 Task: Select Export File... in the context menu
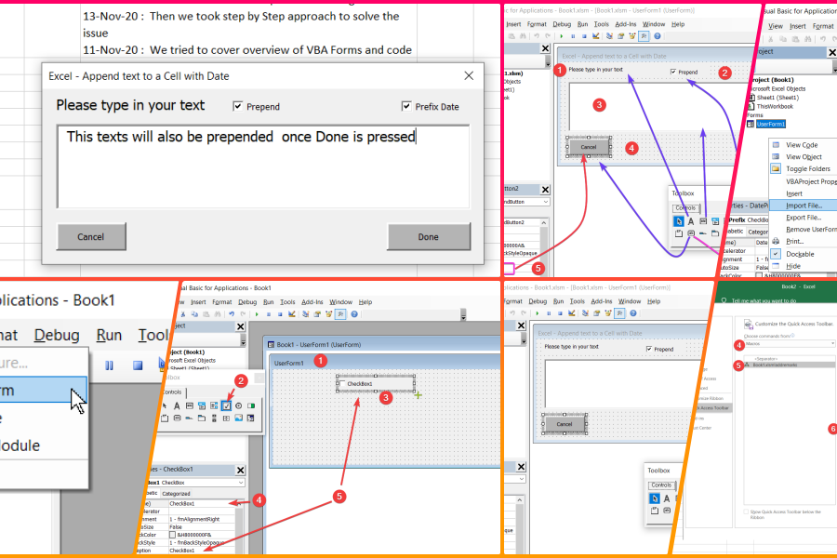[x=804, y=218]
